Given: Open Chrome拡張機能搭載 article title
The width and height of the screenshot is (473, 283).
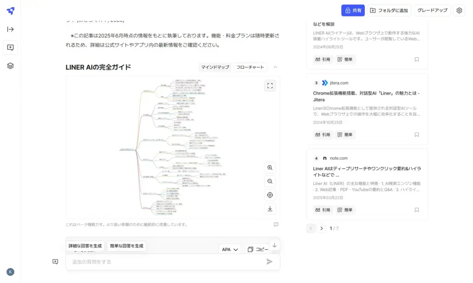Looking at the screenshot, I should coord(366,96).
